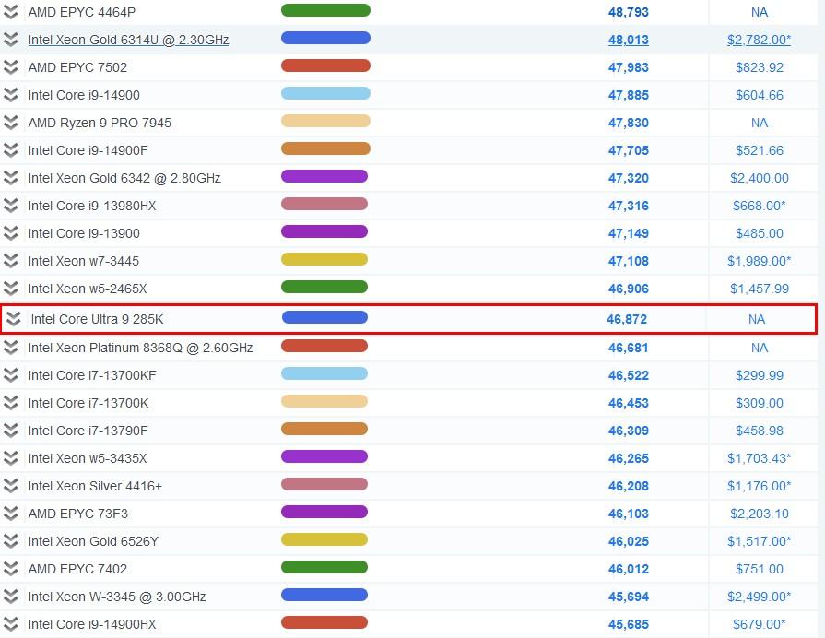Click the blue bar for Intel Core Ultra 9 285K
The height and width of the screenshot is (638, 825).
324,318
